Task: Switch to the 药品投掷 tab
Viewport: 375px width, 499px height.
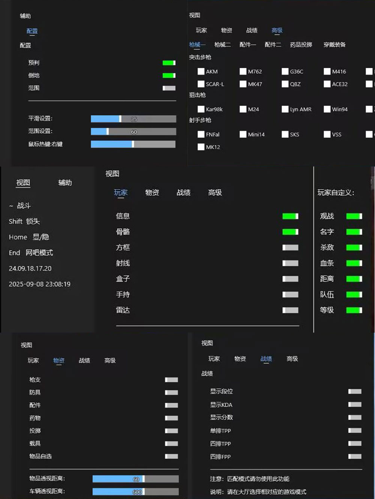Action: pos(301,45)
